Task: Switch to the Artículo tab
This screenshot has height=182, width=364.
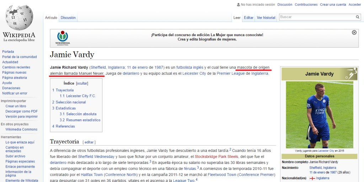Action: [51, 18]
